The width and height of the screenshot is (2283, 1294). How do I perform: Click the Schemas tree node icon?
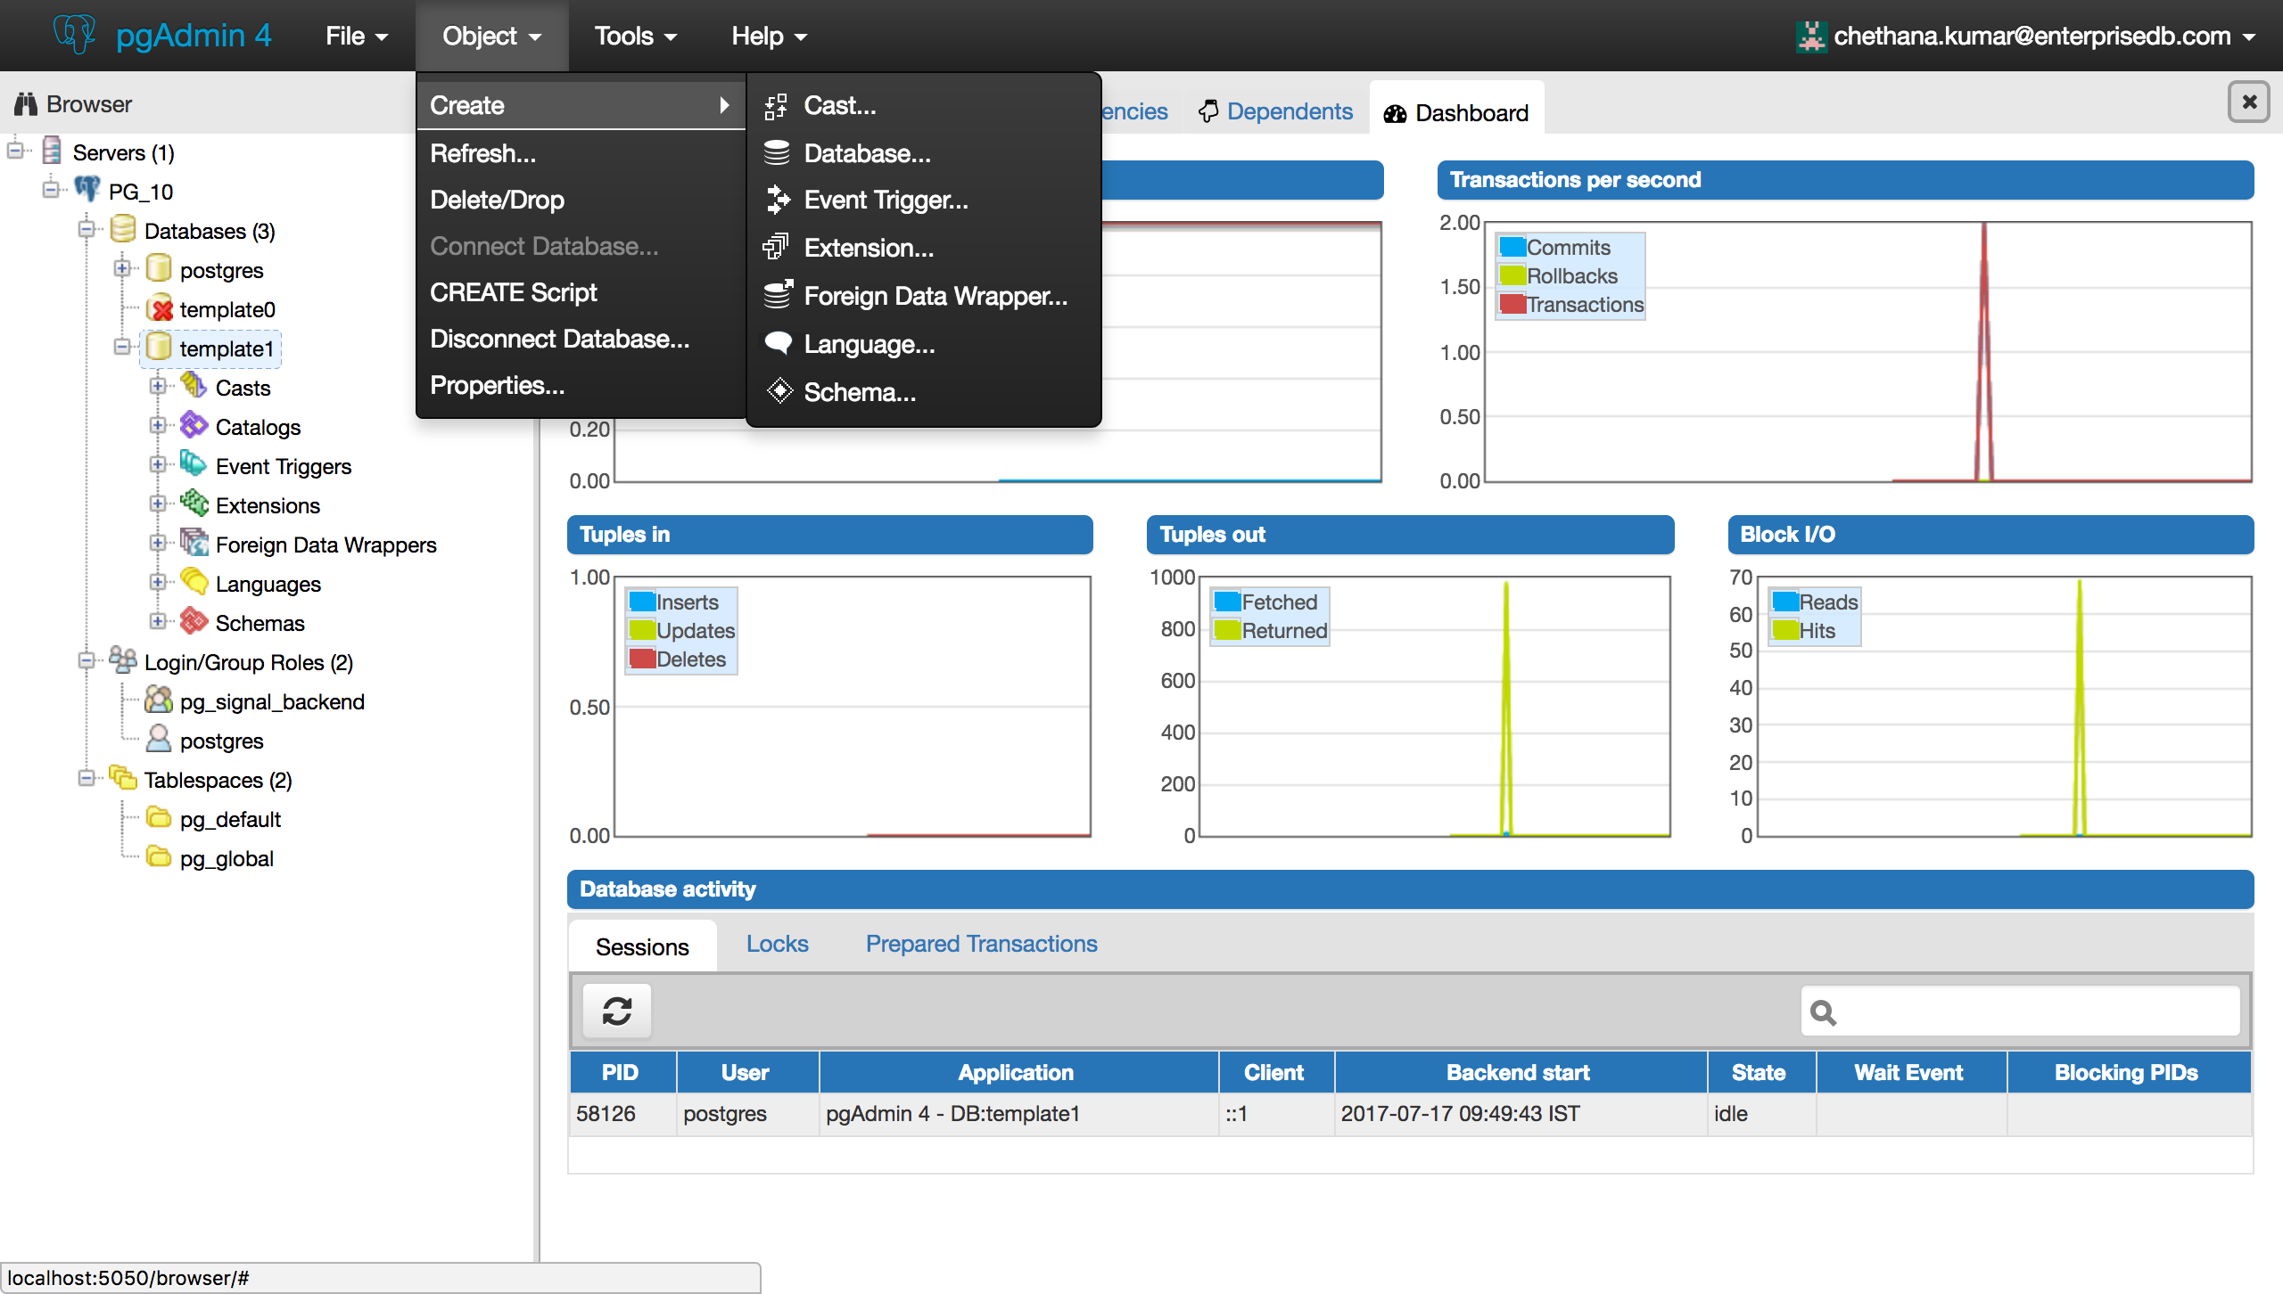tap(194, 621)
